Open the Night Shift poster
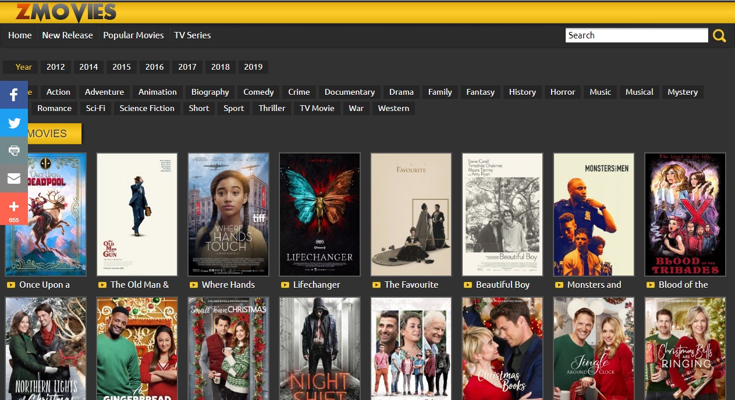 point(319,349)
